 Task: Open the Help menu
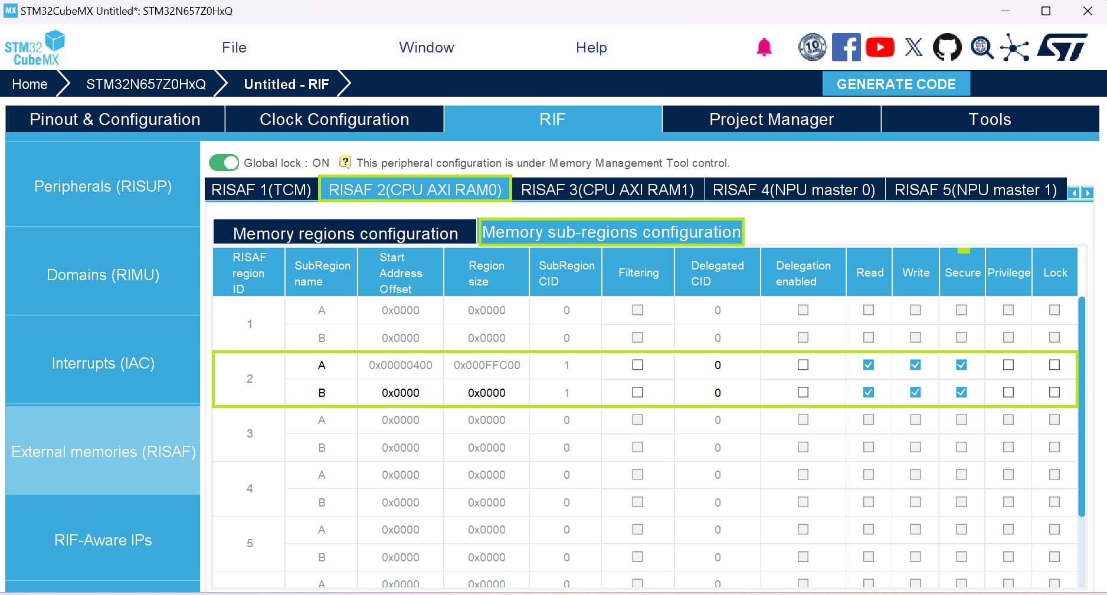[591, 47]
